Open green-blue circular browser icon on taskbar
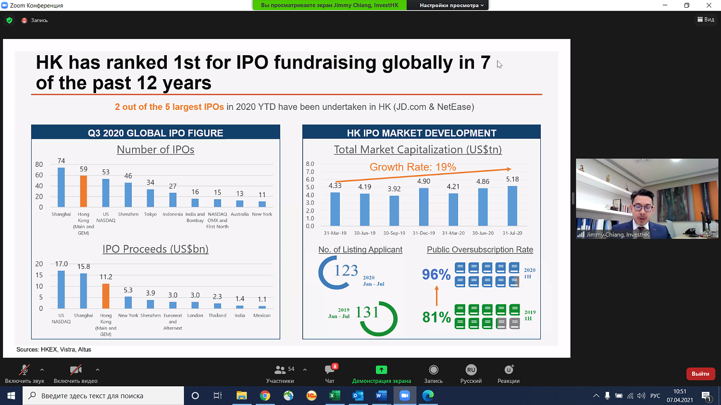This screenshot has height=405, width=721. [x=288, y=395]
